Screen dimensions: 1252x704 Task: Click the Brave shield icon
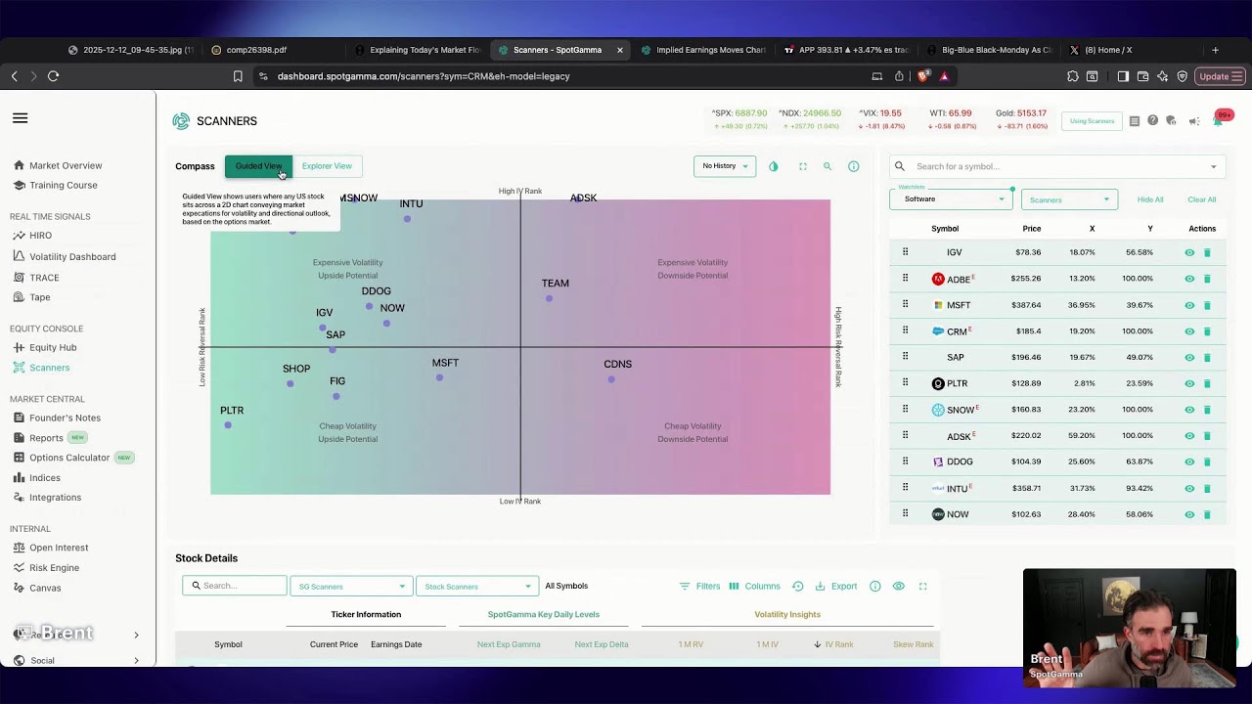[924, 76]
